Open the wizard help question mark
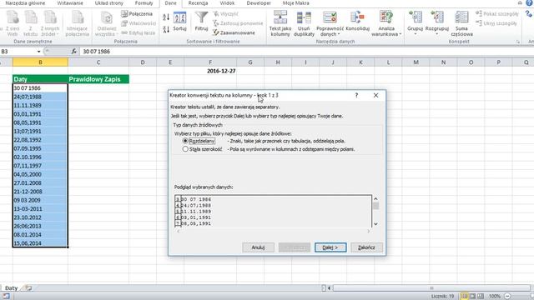The height and width of the screenshot is (300, 534). (x=356, y=95)
